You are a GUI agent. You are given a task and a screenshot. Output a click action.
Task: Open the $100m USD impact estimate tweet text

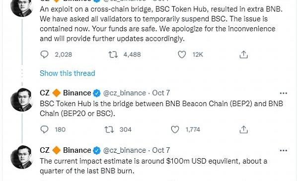[153, 166]
